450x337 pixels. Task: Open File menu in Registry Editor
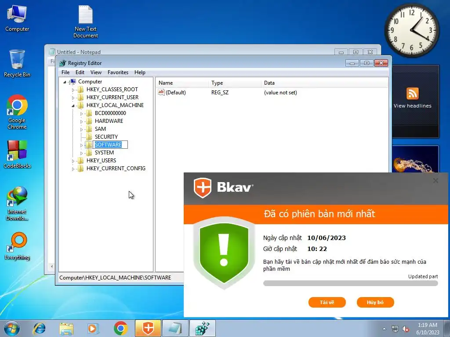tap(65, 72)
